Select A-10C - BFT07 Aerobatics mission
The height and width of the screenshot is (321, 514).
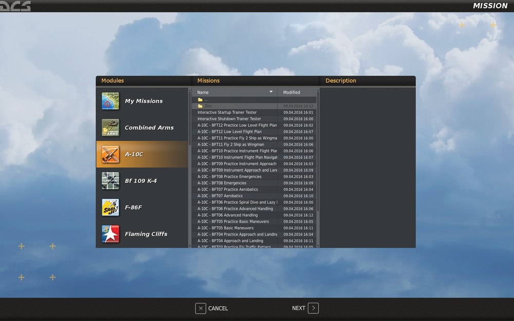pyautogui.click(x=254, y=196)
